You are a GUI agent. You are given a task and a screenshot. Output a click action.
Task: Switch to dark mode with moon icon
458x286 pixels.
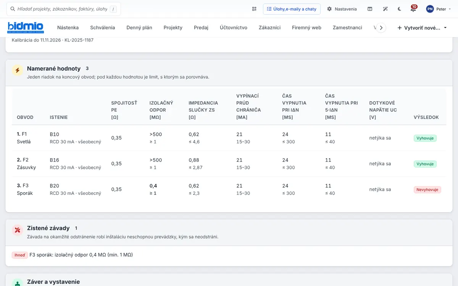pos(400,9)
